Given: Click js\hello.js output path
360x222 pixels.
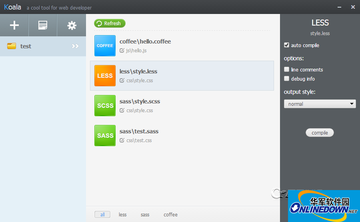Looking at the screenshot, I should pos(136,51).
